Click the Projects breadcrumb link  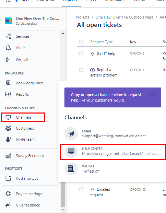(82, 17)
